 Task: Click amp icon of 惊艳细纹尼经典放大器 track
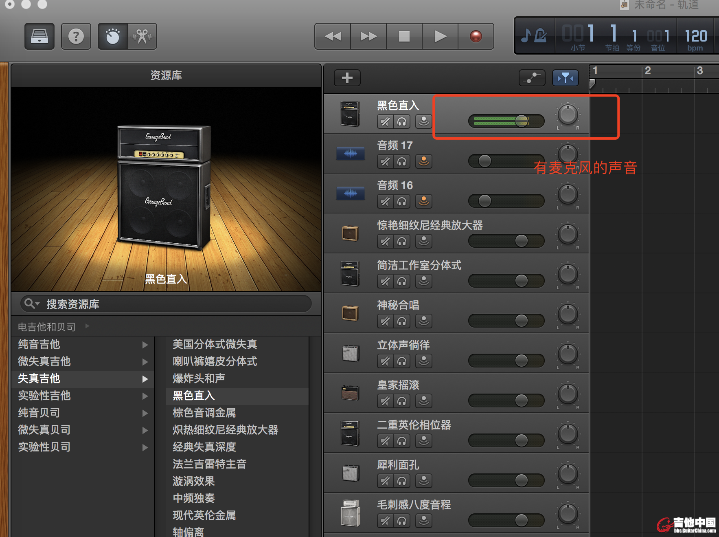pyautogui.click(x=350, y=233)
